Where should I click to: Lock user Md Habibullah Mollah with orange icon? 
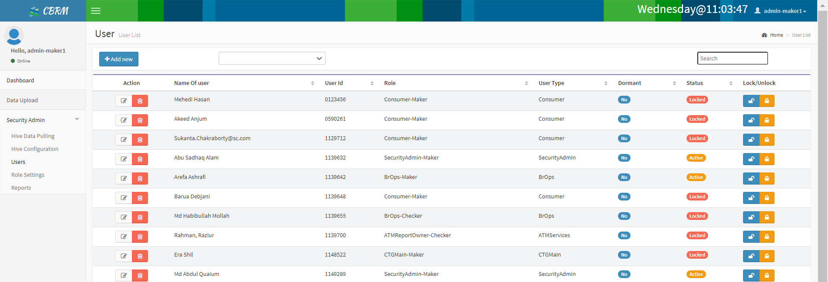click(x=767, y=217)
